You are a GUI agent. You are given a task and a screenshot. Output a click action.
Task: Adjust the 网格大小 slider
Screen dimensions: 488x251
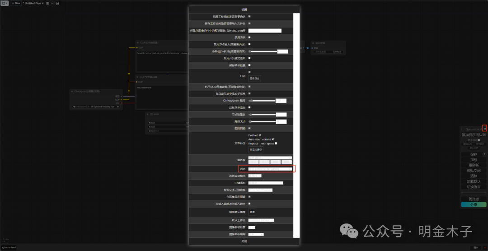tap(262, 121)
